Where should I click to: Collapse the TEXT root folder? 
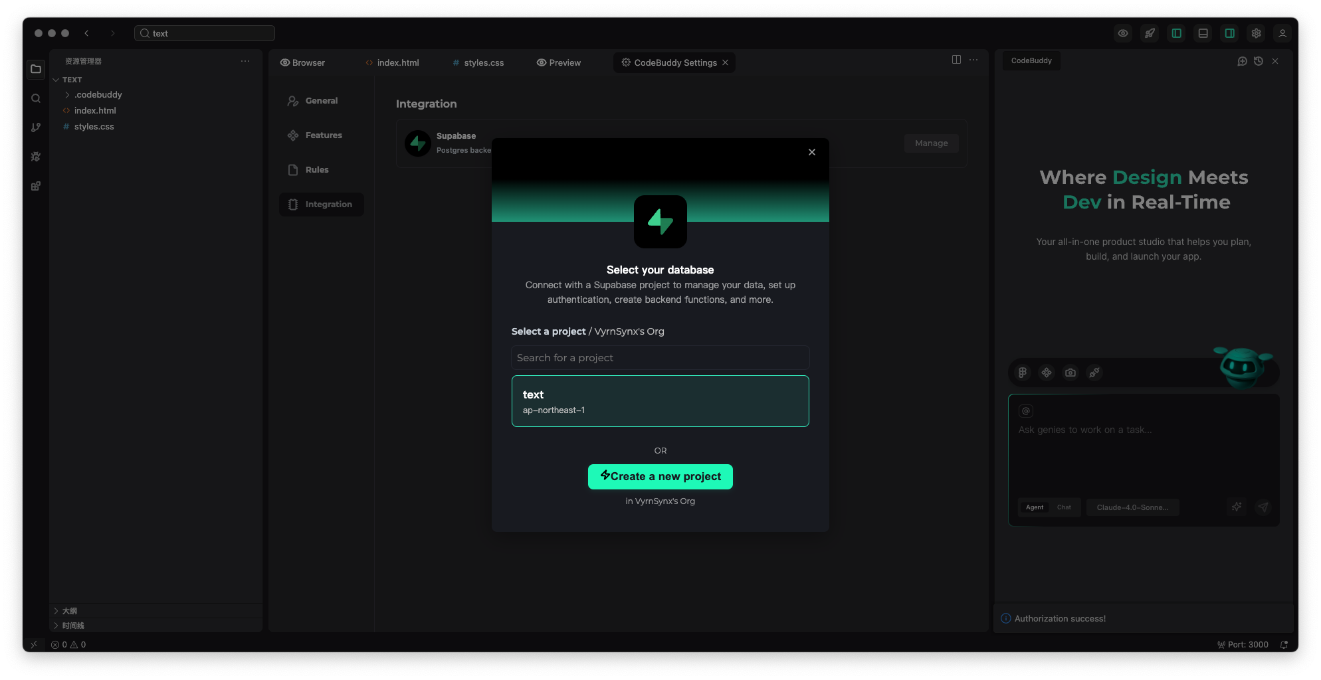coord(67,80)
